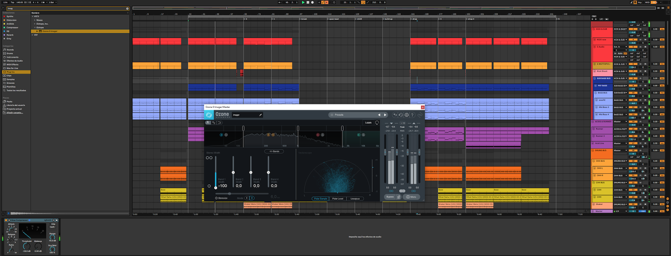This screenshot has width=671, height=256.
Task: Toggle Mono in Ozone Imager
Action: pos(411,197)
